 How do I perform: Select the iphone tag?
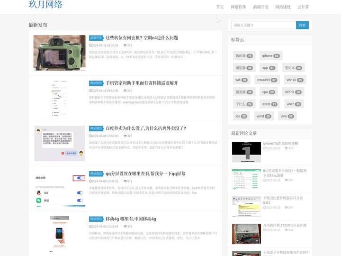pos(271,56)
